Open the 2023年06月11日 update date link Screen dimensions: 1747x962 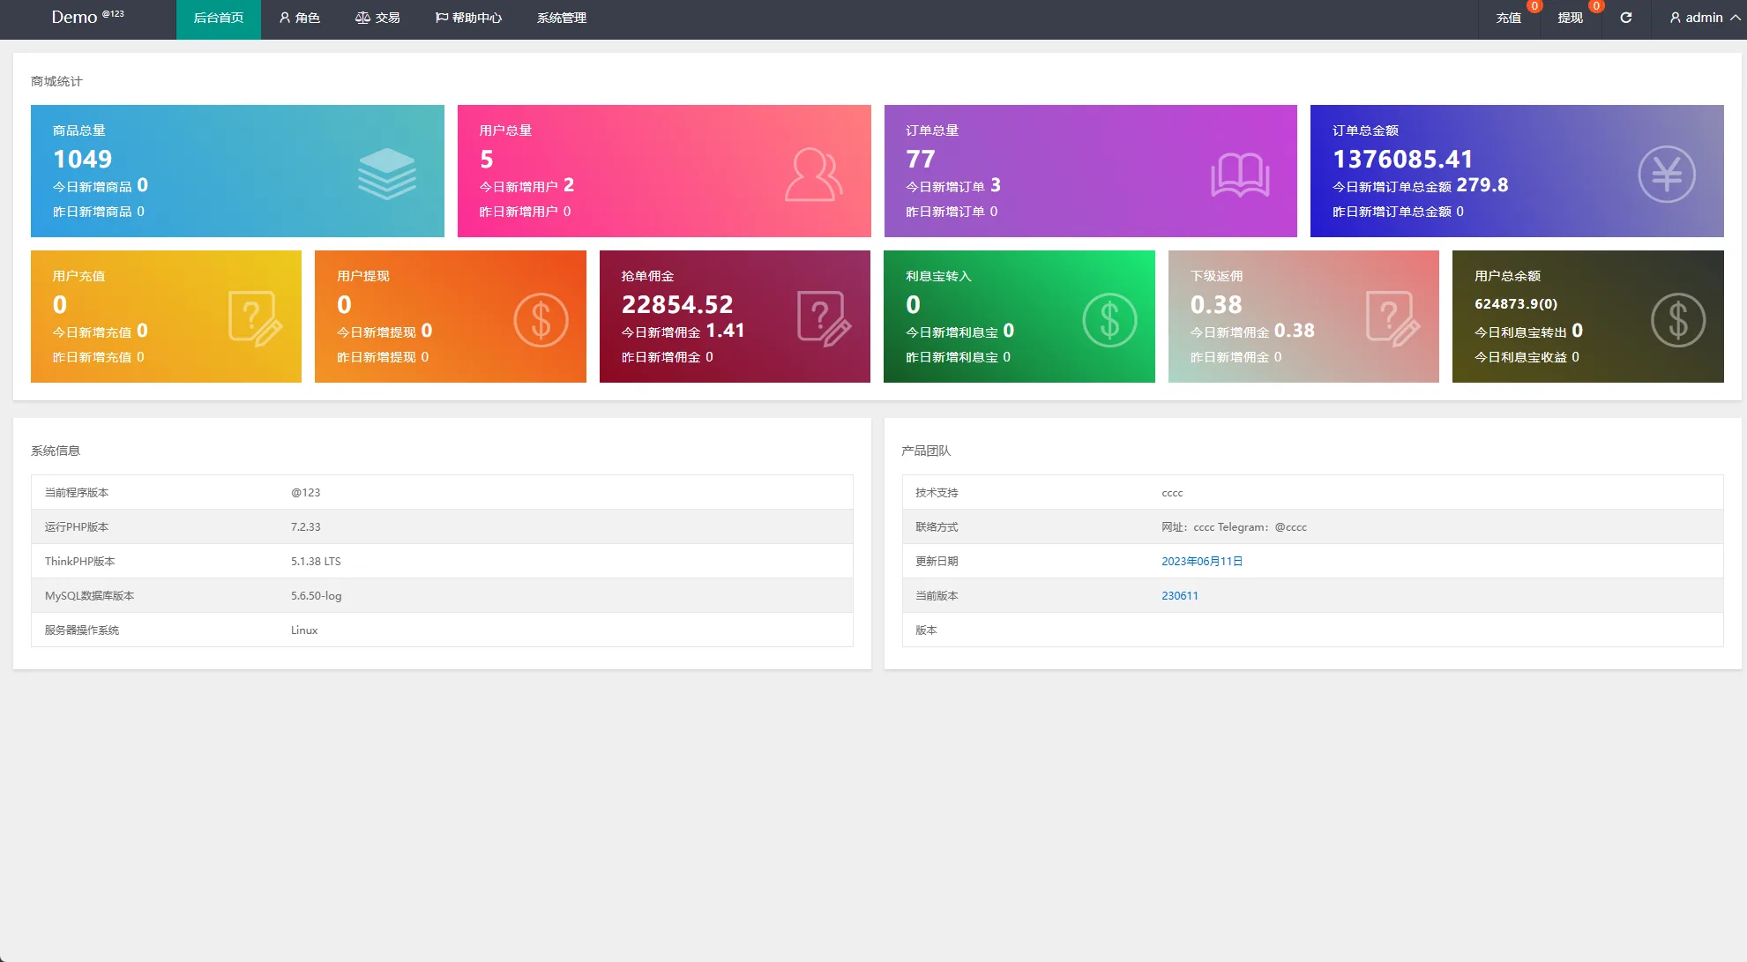pyautogui.click(x=1201, y=562)
